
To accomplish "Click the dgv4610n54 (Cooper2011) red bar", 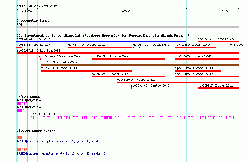I will [198, 71].
